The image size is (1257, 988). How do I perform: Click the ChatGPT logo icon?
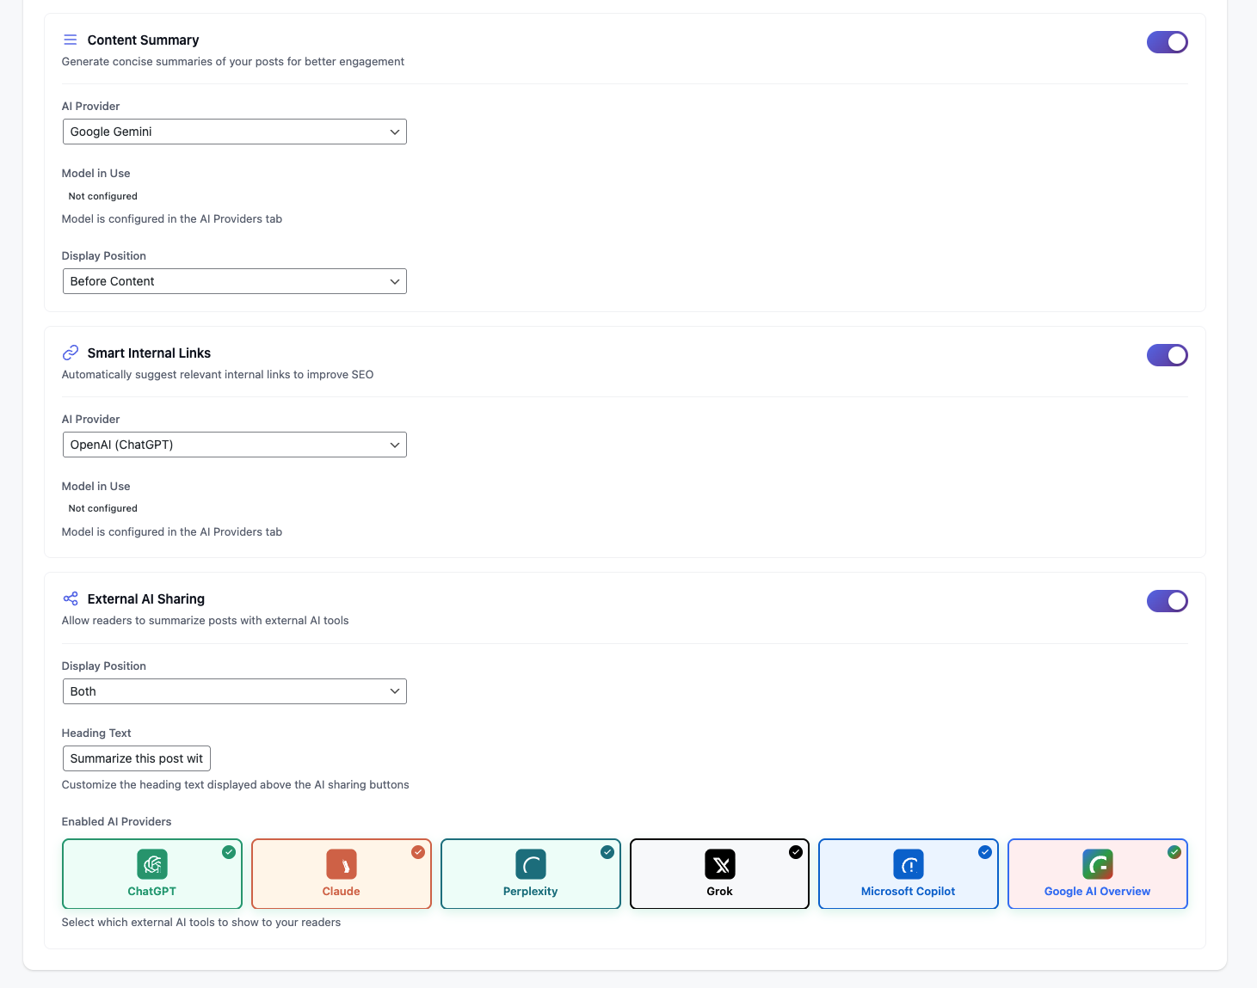(x=151, y=864)
